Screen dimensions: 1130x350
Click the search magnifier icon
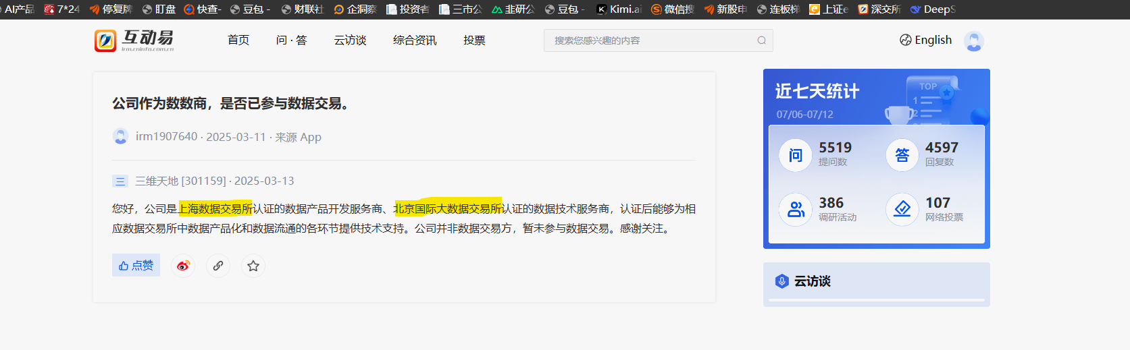(x=762, y=40)
